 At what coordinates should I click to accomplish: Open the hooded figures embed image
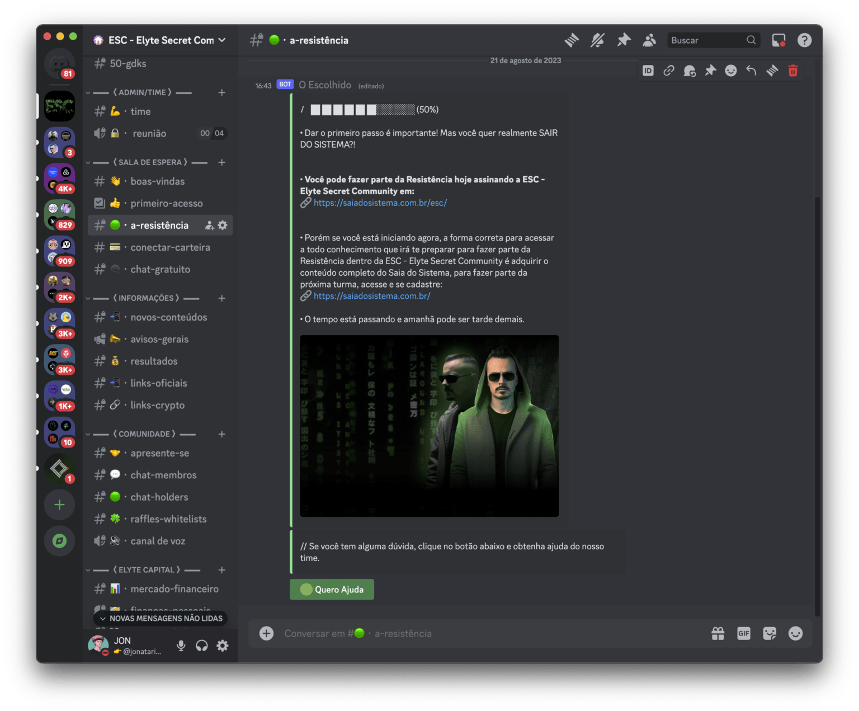[x=429, y=426]
